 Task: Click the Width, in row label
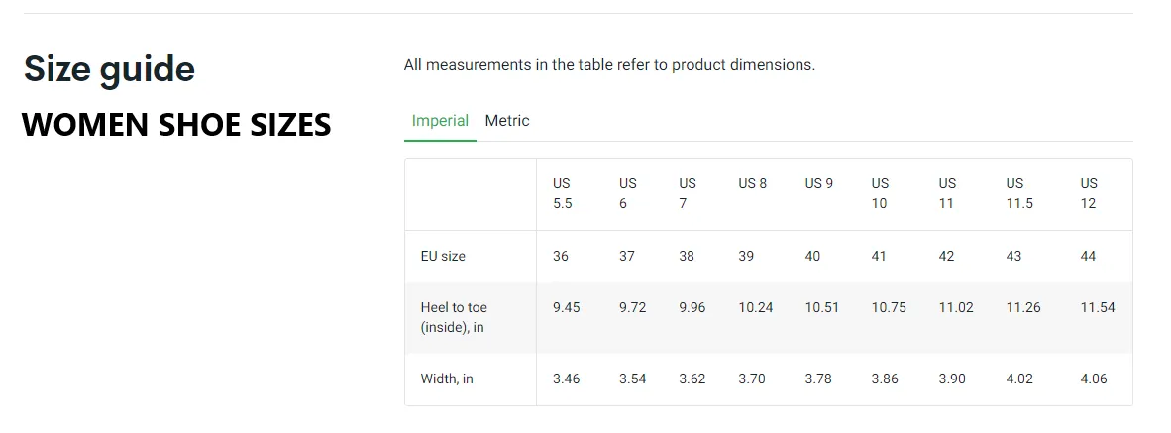pos(447,379)
